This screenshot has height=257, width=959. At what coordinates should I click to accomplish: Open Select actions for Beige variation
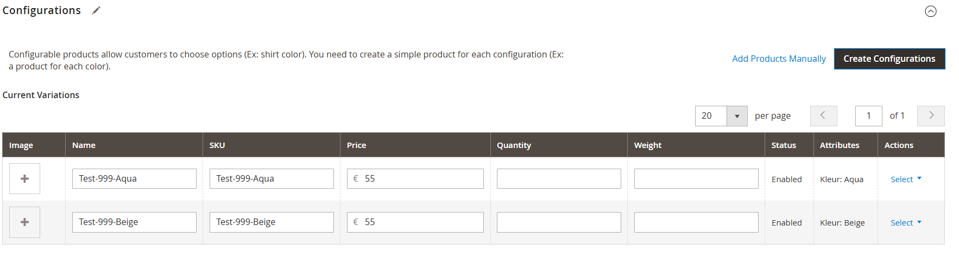coord(905,222)
